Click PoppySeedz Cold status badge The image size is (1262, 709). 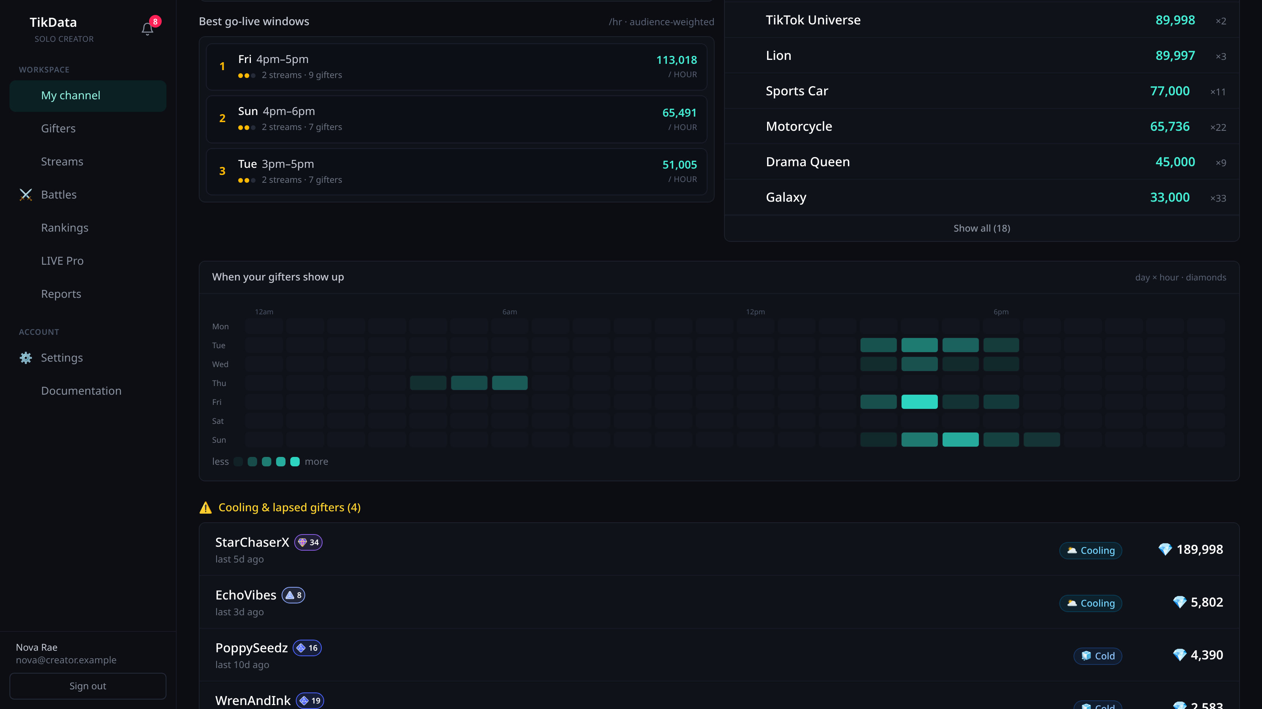pyautogui.click(x=1098, y=656)
